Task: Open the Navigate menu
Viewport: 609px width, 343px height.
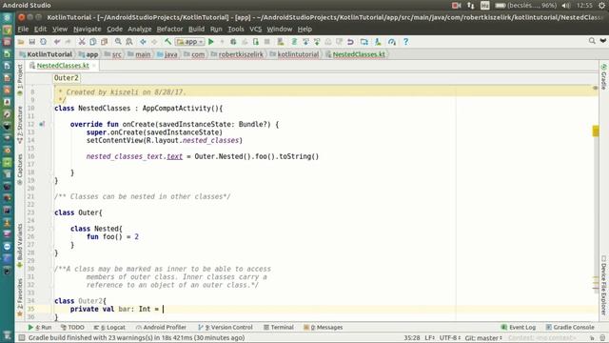Action: (x=87, y=30)
